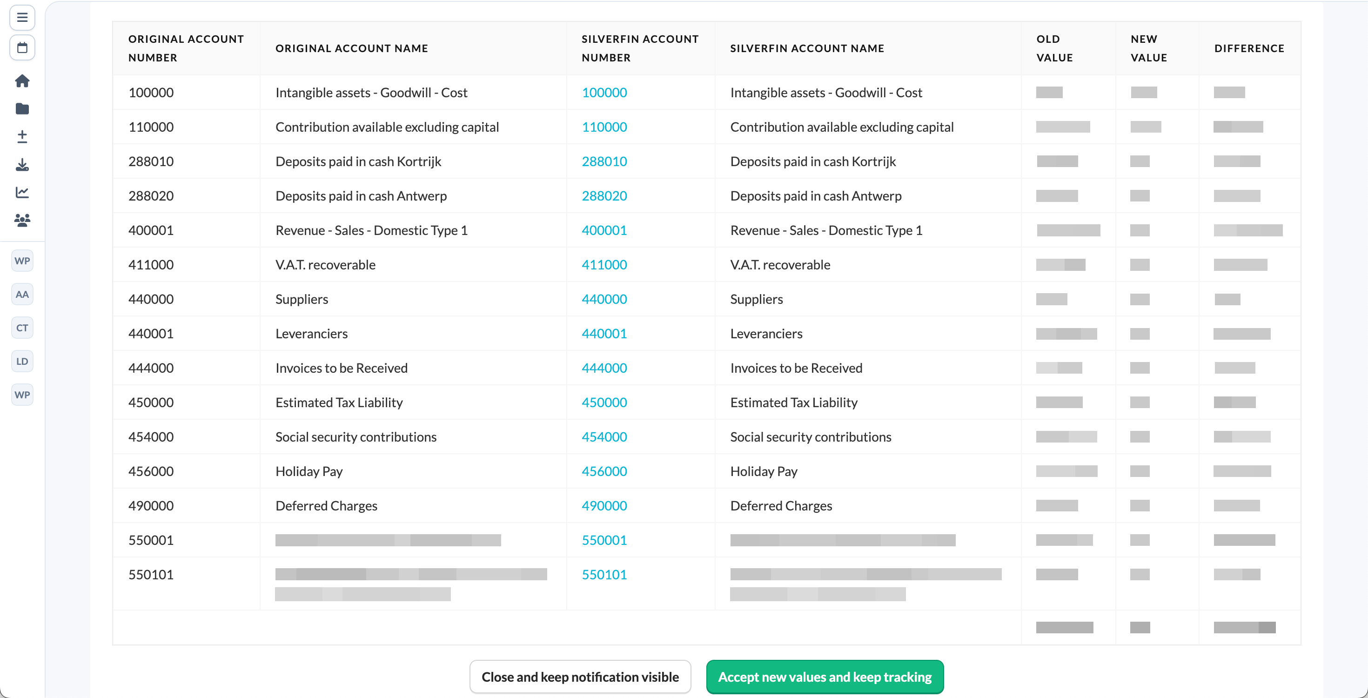Open Silverfin account link 454000

[x=604, y=436]
